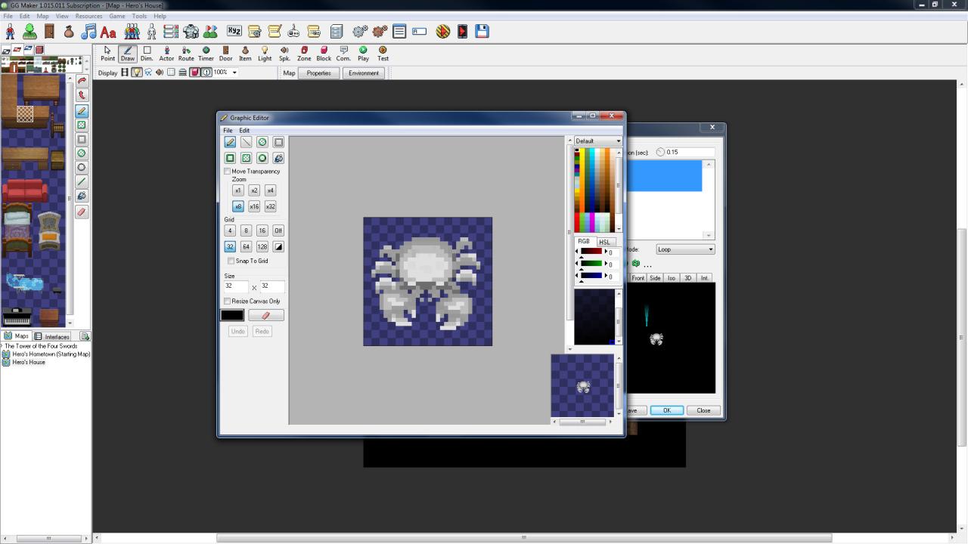Select the line tool in Graphic Editor
Screen dimensions: 968x544
[x=246, y=142]
